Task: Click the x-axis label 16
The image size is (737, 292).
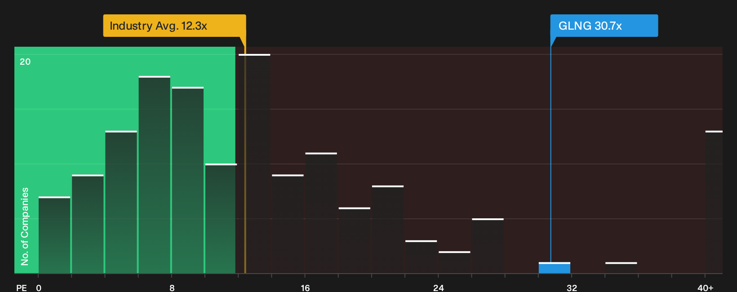Action: 305,288
